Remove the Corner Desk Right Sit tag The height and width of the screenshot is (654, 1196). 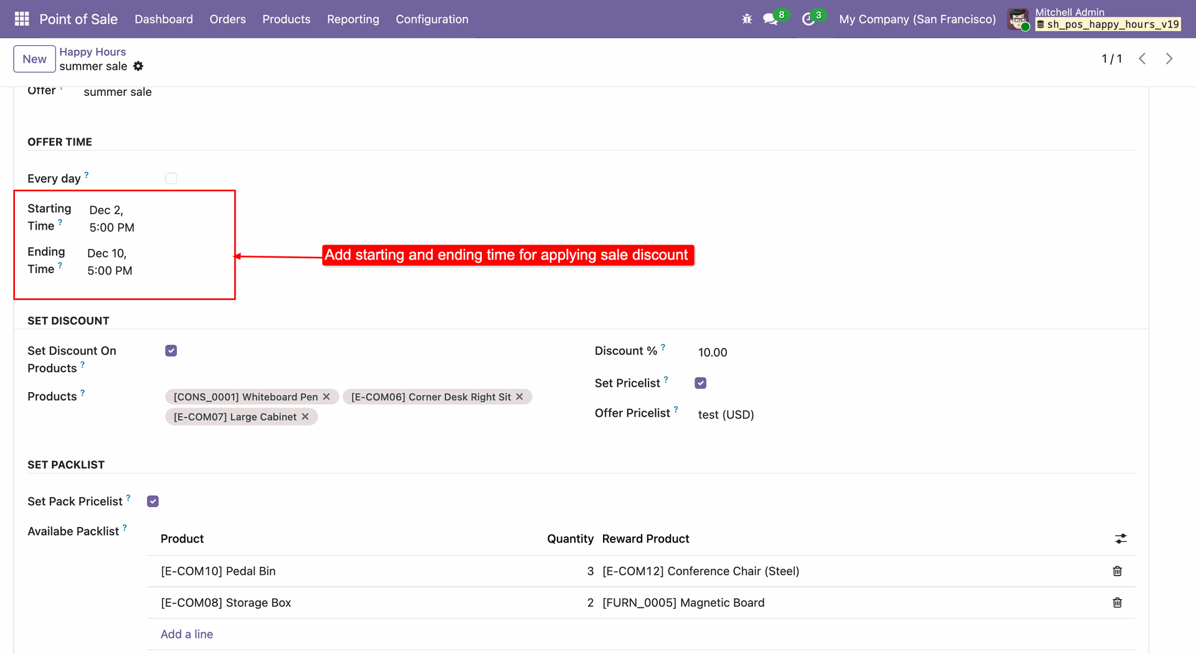(520, 396)
